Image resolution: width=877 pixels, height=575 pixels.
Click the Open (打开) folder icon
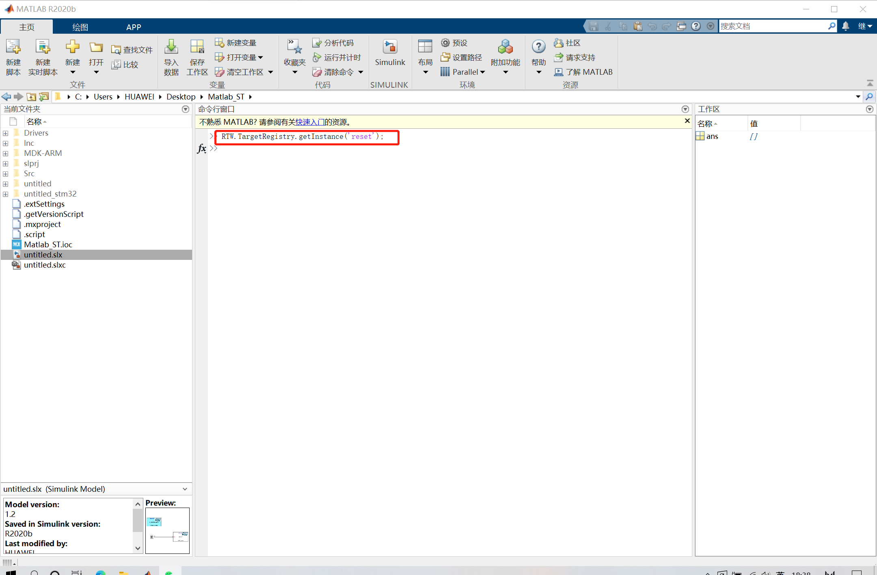coord(96,48)
